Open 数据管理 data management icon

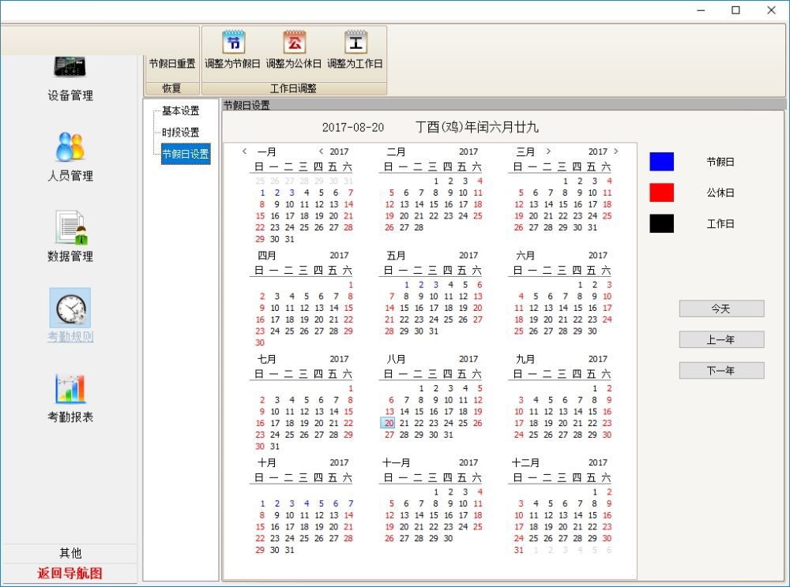(x=71, y=227)
